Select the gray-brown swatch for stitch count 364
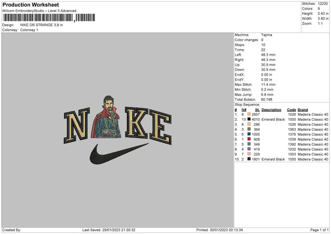 [249, 129]
